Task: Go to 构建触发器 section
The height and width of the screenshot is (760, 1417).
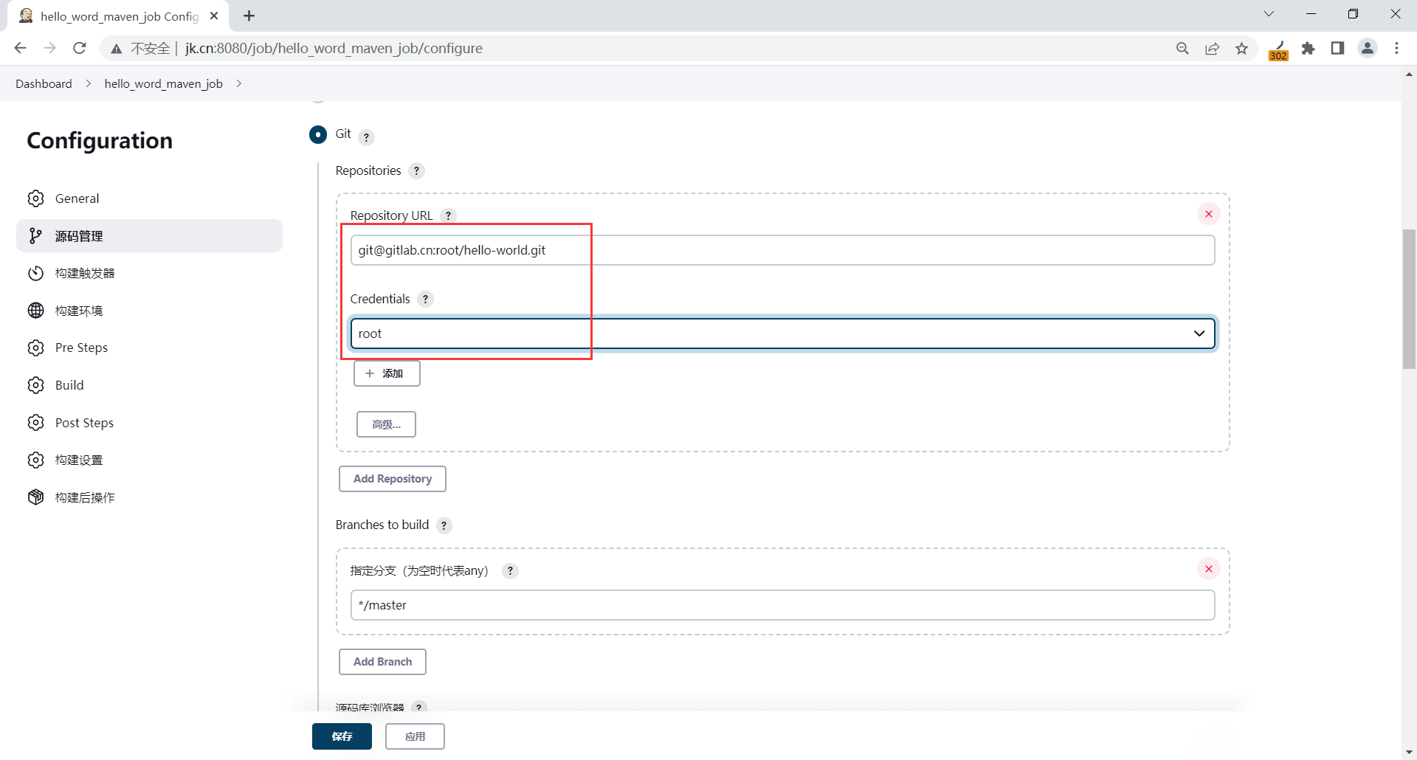Action: click(149, 273)
